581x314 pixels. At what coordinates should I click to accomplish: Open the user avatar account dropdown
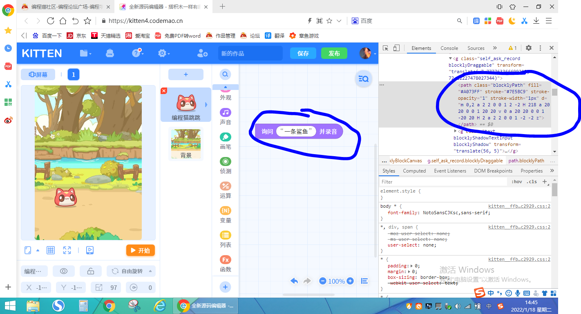(367, 53)
